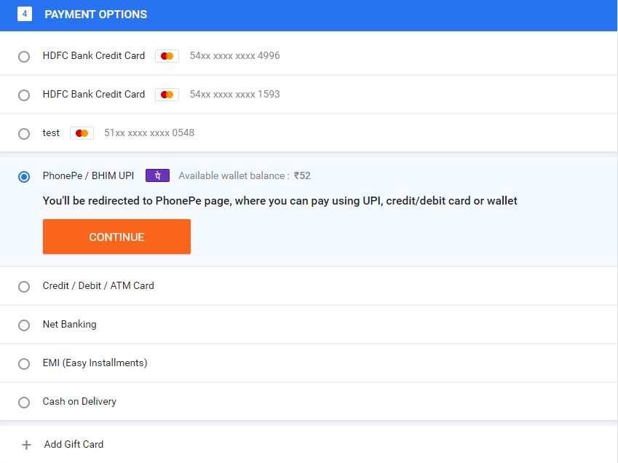Click card number '54xx xxxx xxxx 4996'

point(235,55)
